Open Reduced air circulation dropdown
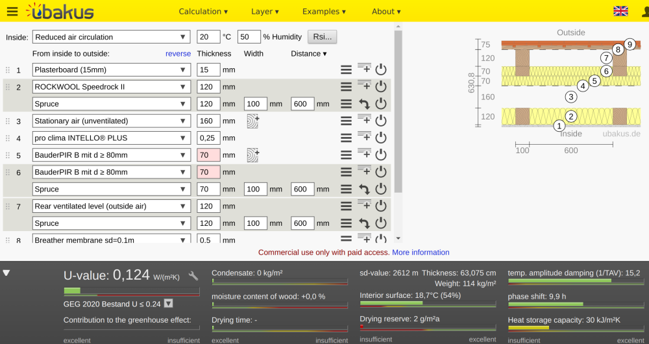The image size is (649, 344). click(112, 37)
